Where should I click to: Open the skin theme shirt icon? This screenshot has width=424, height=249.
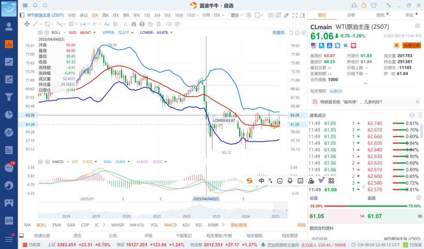coord(374,5)
